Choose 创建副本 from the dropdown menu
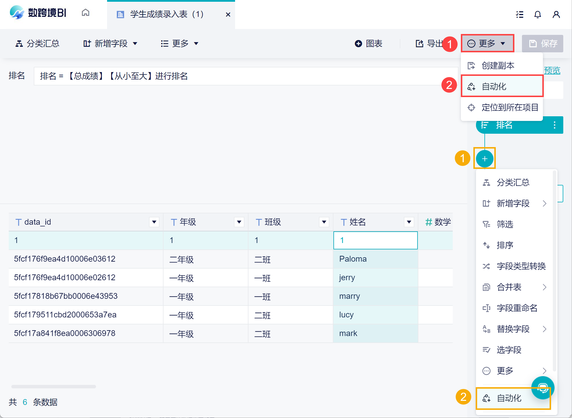Viewport: 572px width, 418px height. 502,65
